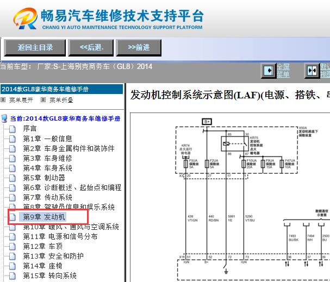Go forward with >>前进 button
The width and height of the screenshot is (330, 282).
click(x=139, y=48)
